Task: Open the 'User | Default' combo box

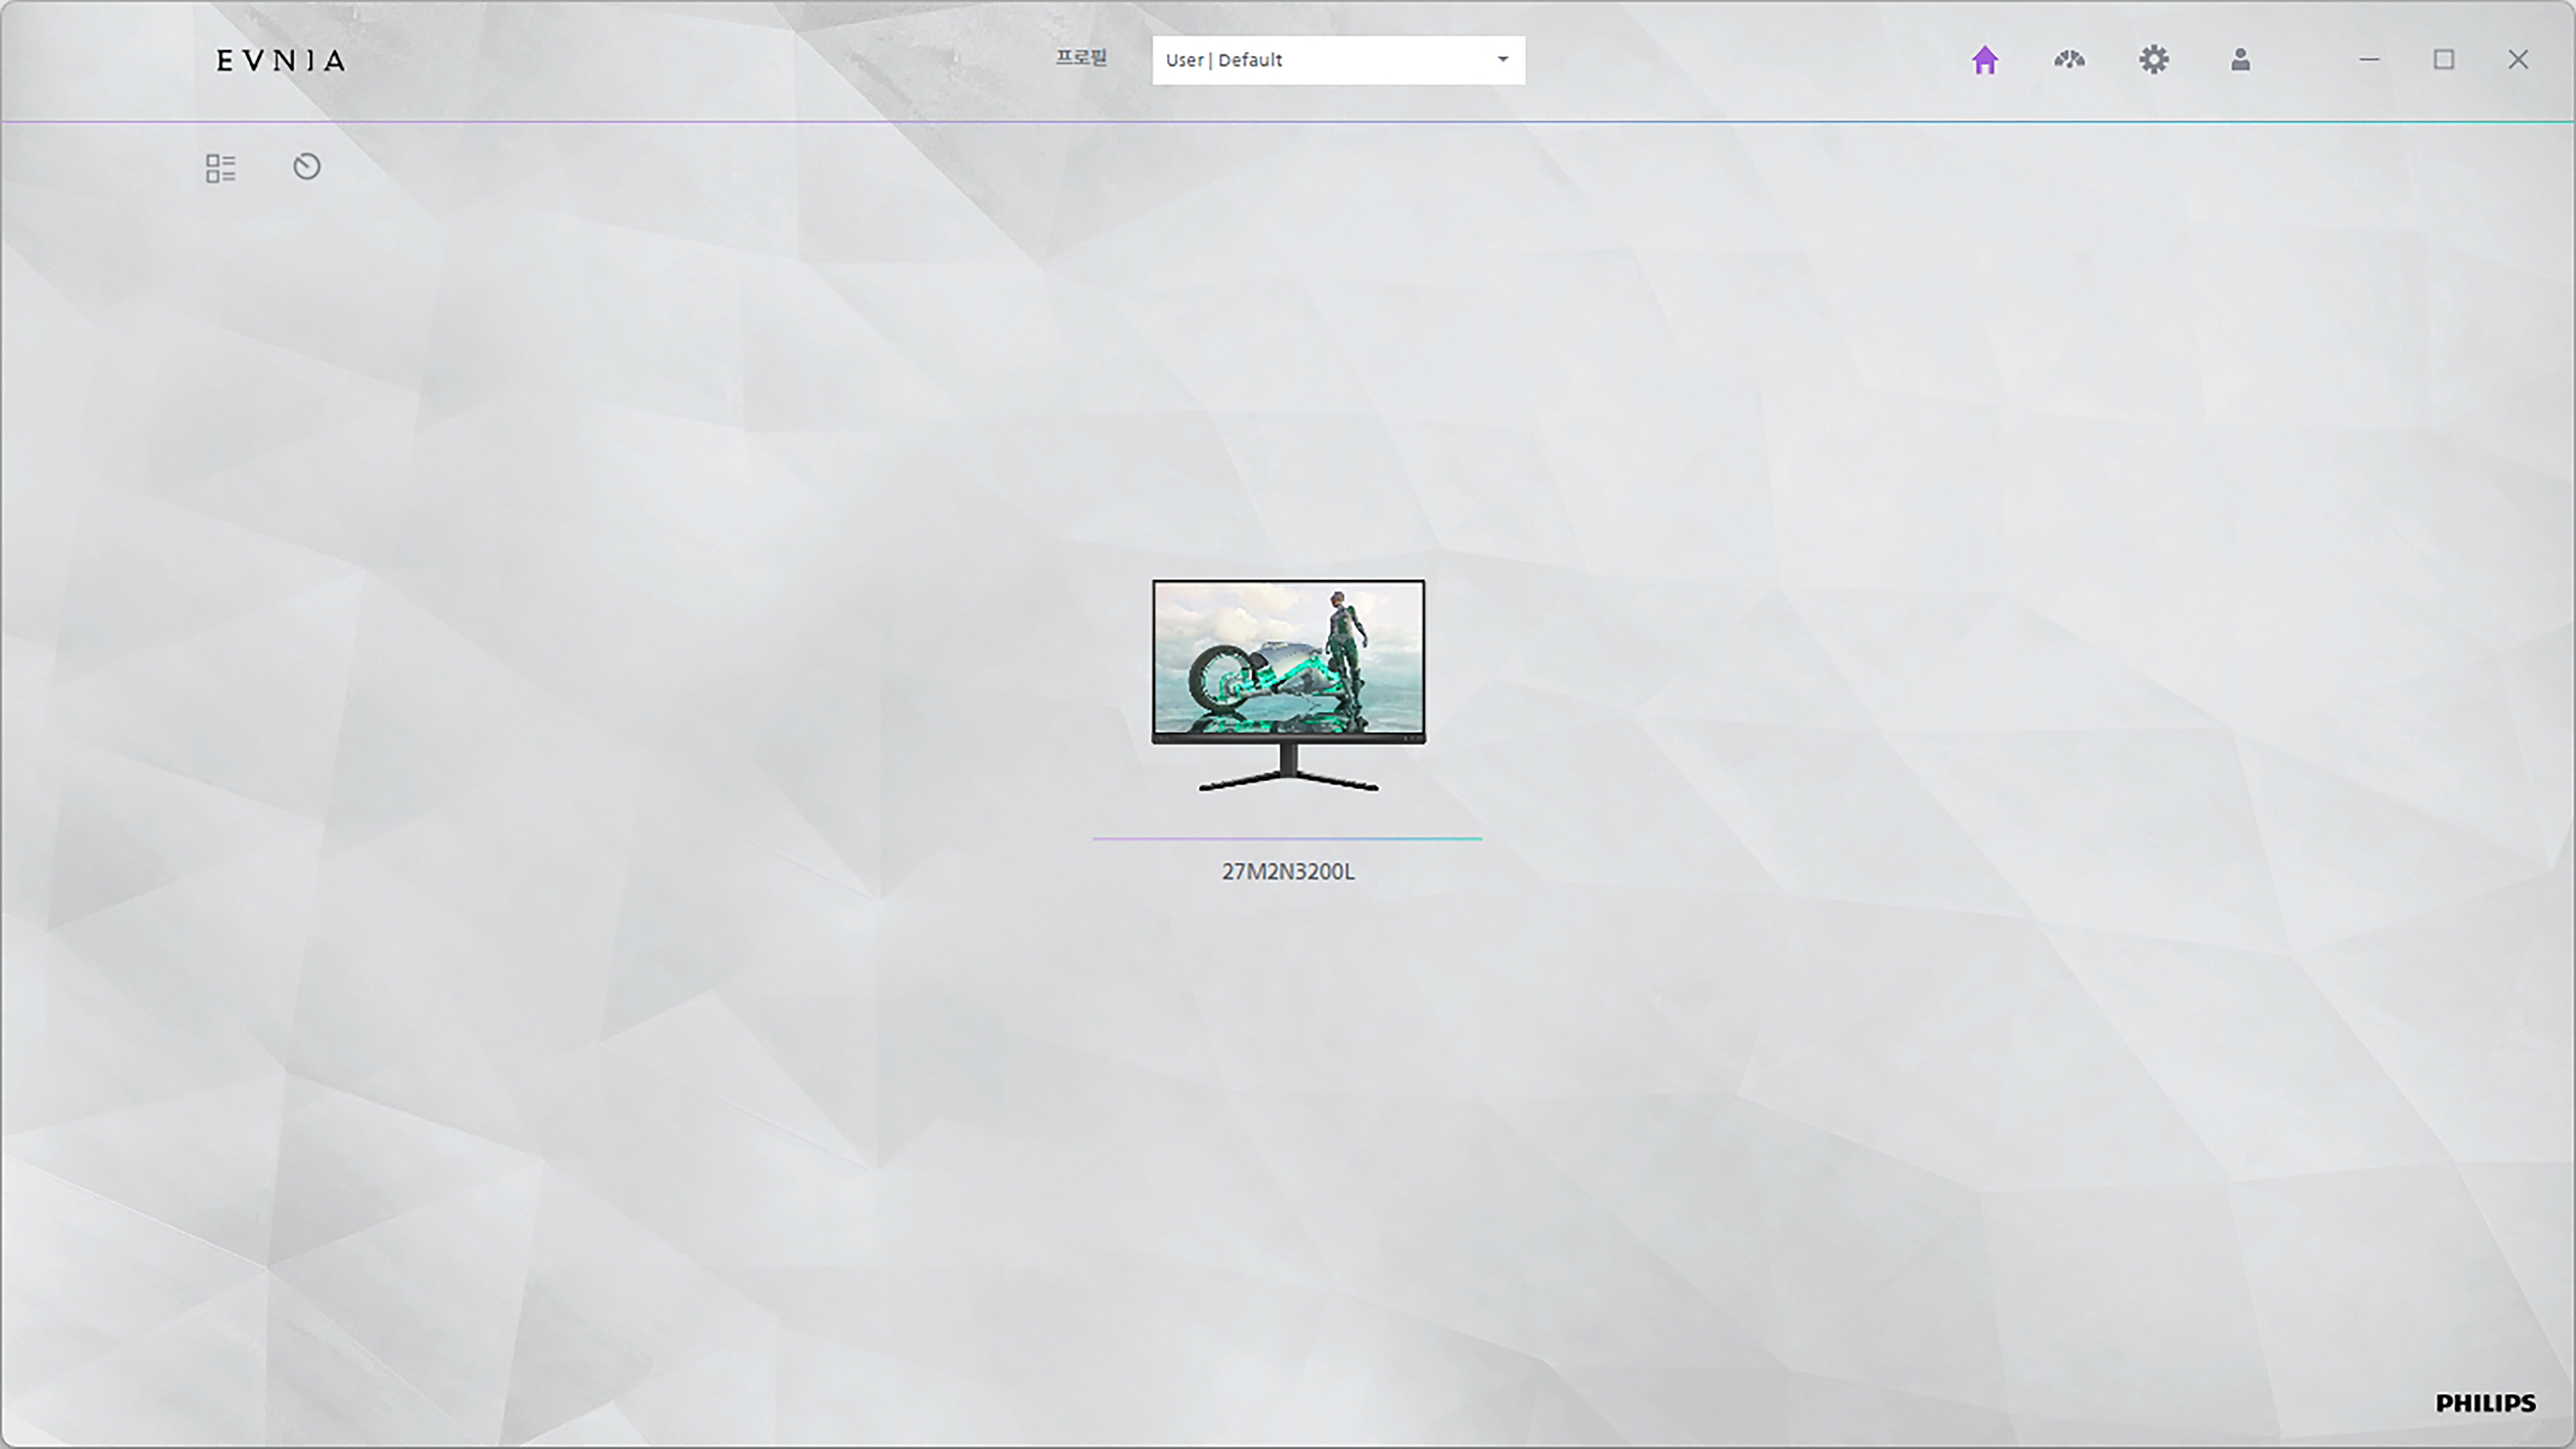Action: tap(1320, 60)
